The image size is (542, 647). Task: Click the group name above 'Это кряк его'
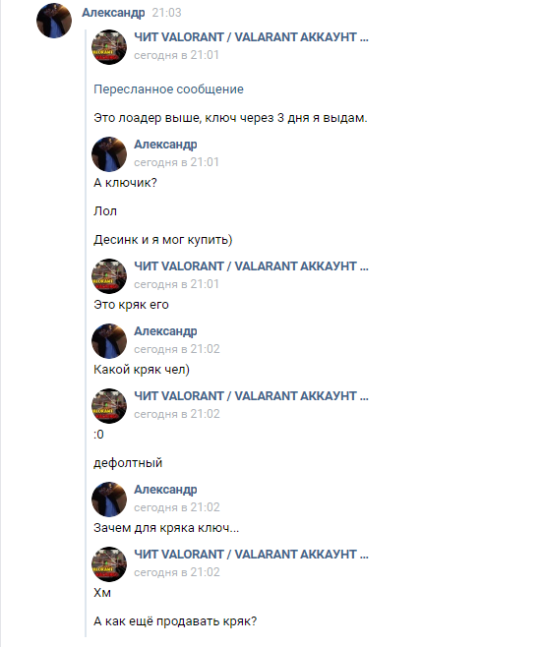[251, 266]
